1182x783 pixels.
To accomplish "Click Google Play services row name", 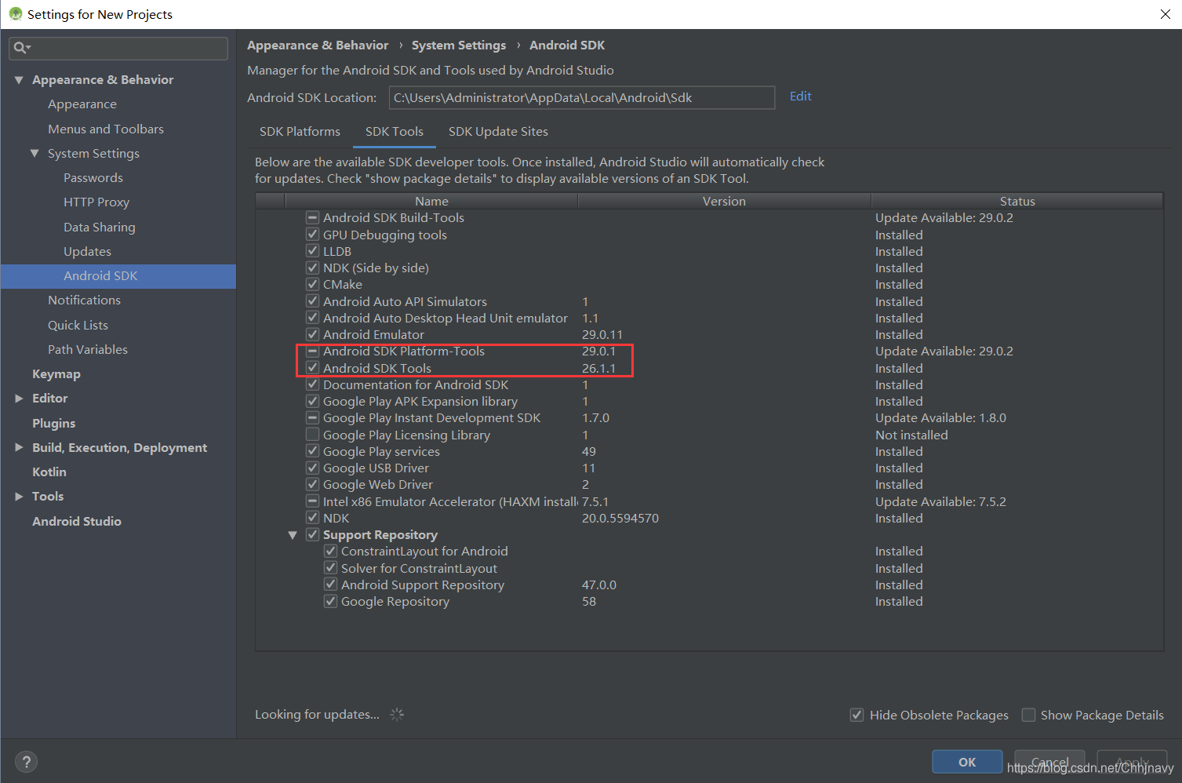I will click(x=381, y=451).
